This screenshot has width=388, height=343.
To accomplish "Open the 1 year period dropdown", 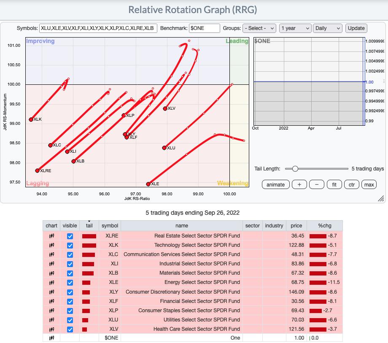I will pos(295,28).
